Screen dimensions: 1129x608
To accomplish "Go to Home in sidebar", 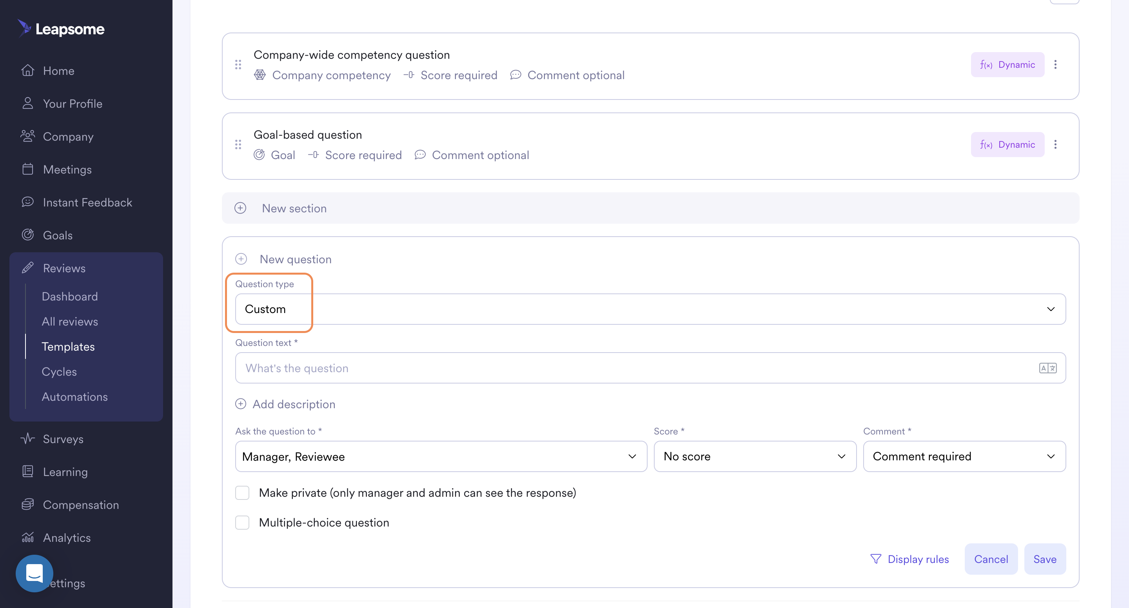I will [x=59, y=71].
